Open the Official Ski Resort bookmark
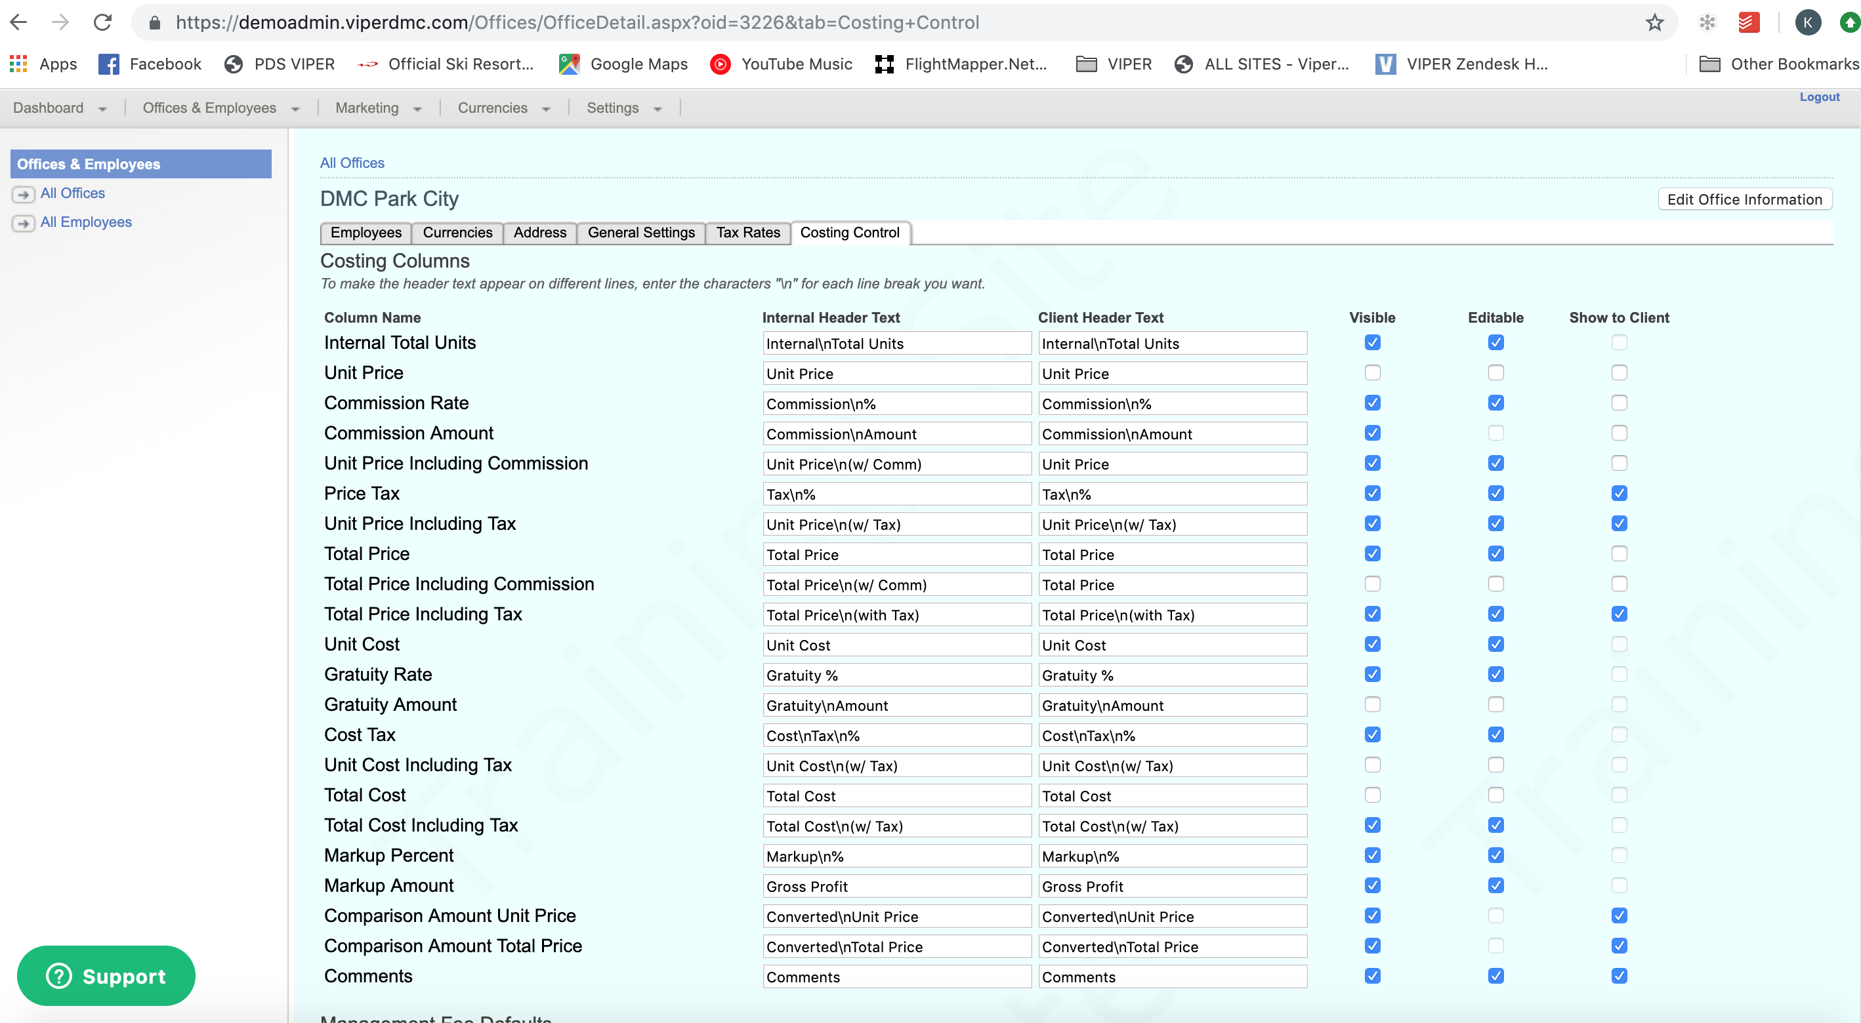The height and width of the screenshot is (1023, 1861). 446,64
